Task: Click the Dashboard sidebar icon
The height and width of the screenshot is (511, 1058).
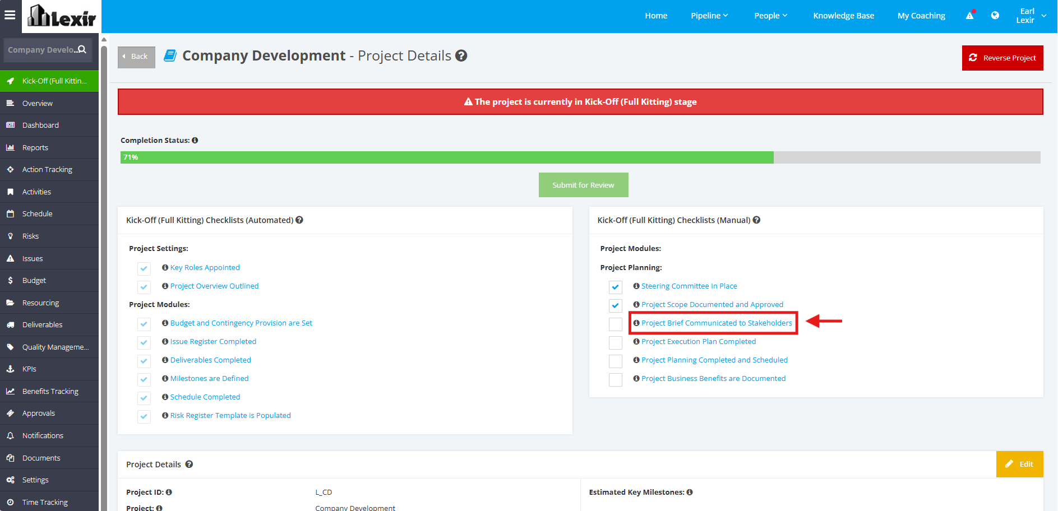Action: coord(10,125)
